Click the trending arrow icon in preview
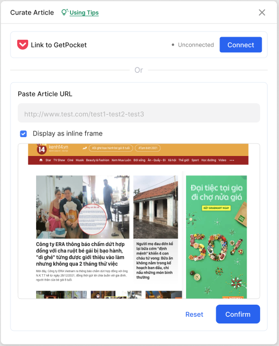The width and height of the screenshot is (279, 346). pyautogui.click(x=85, y=148)
